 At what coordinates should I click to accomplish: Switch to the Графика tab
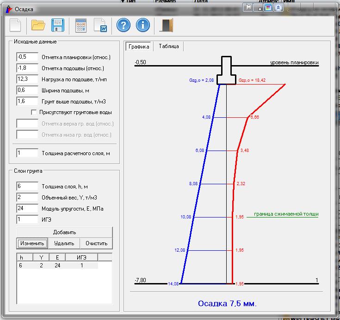pyautogui.click(x=139, y=47)
